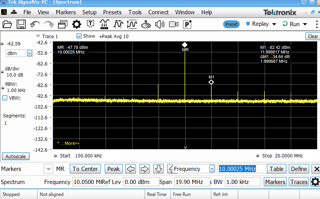The height and width of the screenshot is (199, 320).
Task: Toggle the Show trace checkbox
Action: (x=79, y=36)
